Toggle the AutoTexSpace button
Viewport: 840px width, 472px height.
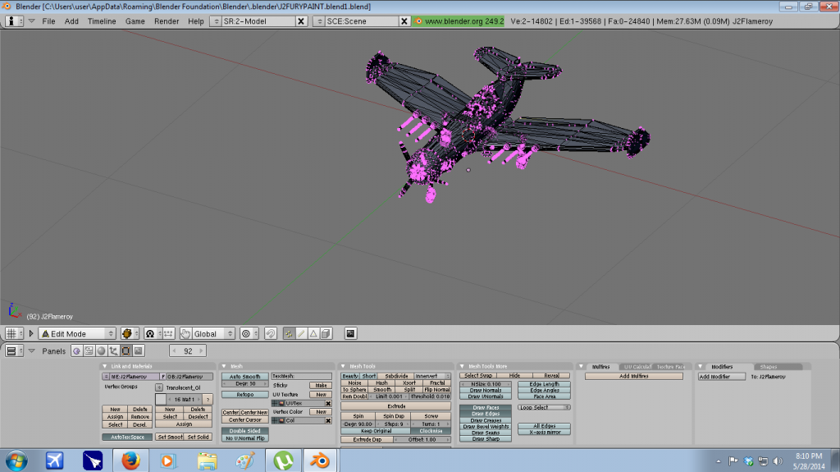(x=127, y=438)
